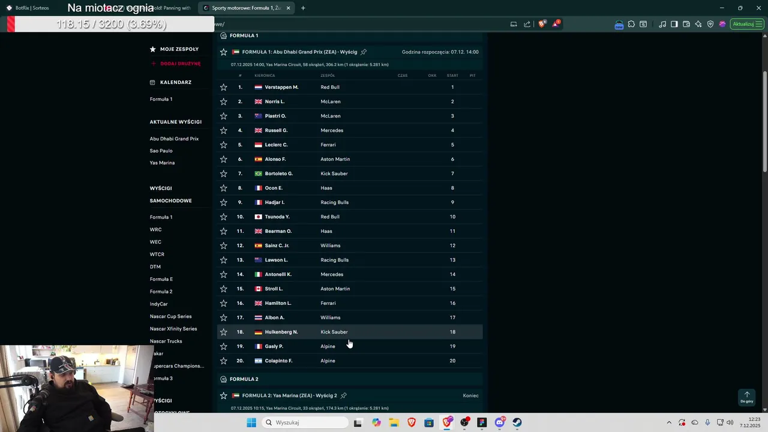This screenshot has width=768, height=432.
Task: Pin the Abu Dhabi Grand Prix race
Action: point(364,52)
